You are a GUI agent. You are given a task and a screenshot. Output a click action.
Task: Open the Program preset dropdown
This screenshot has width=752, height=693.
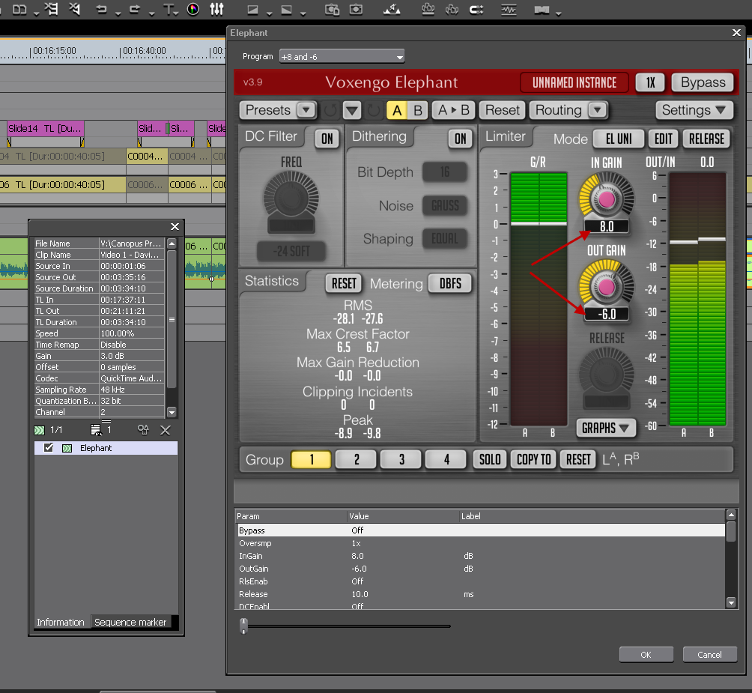pyautogui.click(x=342, y=57)
